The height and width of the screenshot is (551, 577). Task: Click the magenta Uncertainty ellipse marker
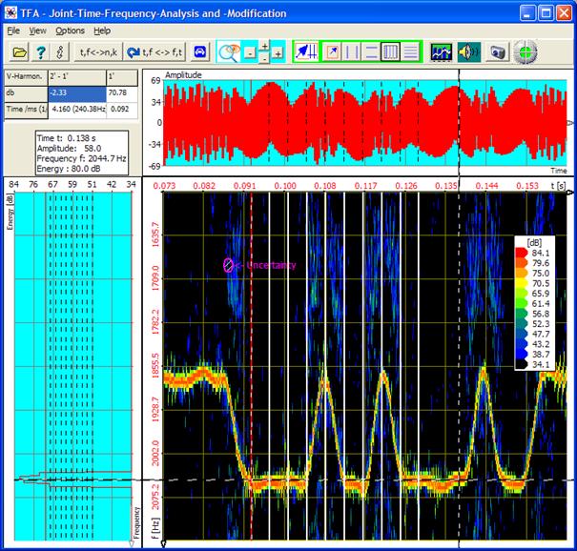pos(228,265)
